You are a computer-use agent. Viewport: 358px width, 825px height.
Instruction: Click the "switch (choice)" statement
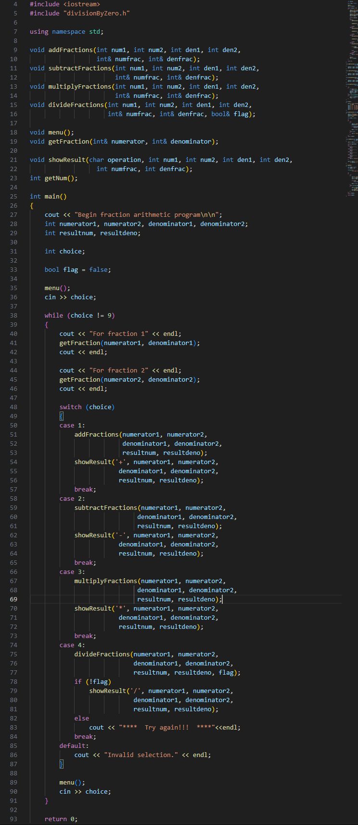pyautogui.click(x=87, y=407)
